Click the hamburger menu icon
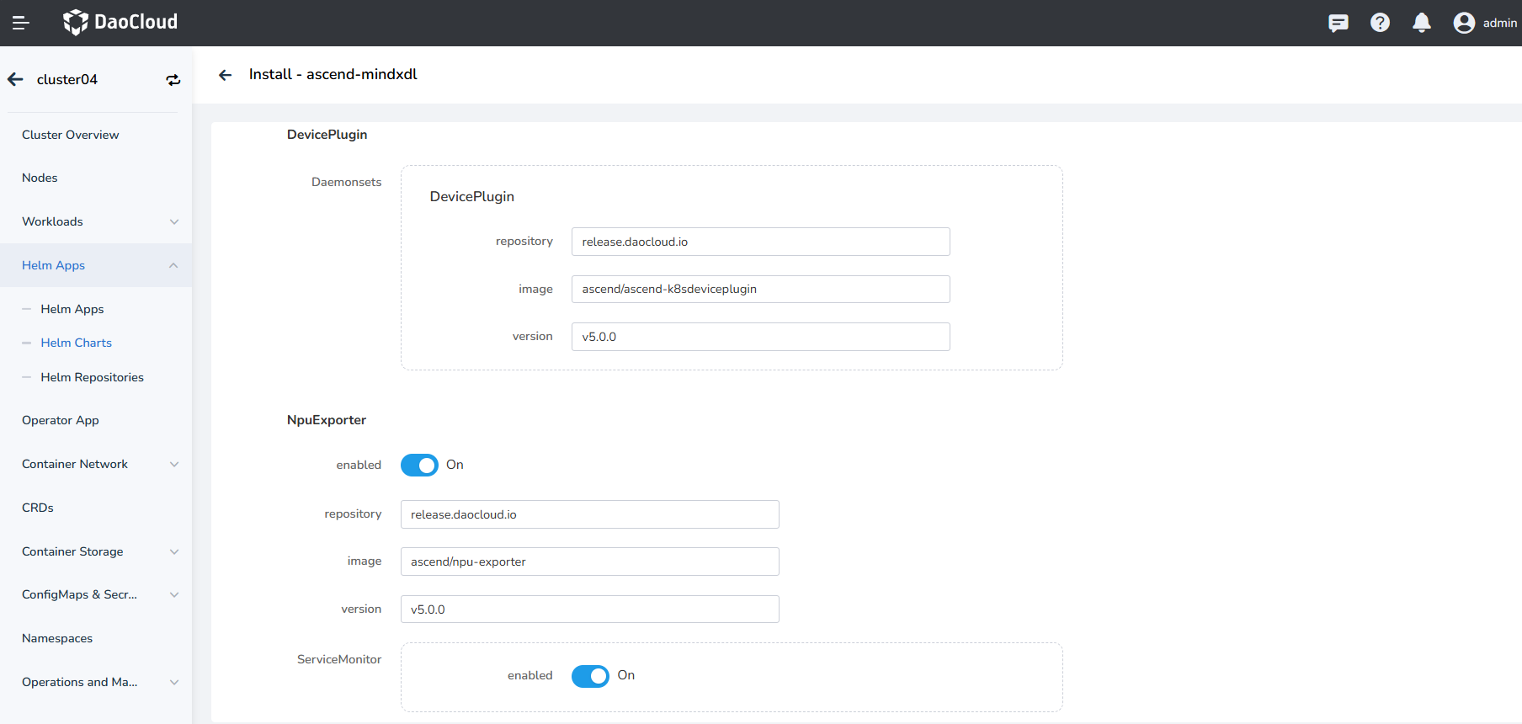1522x724 pixels. (x=20, y=23)
